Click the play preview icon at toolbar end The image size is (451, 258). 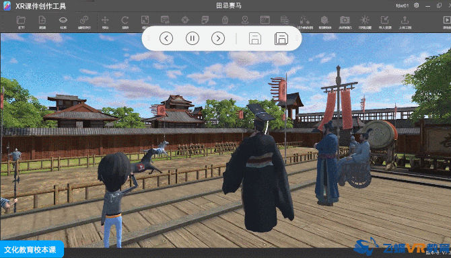click(x=447, y=19)
